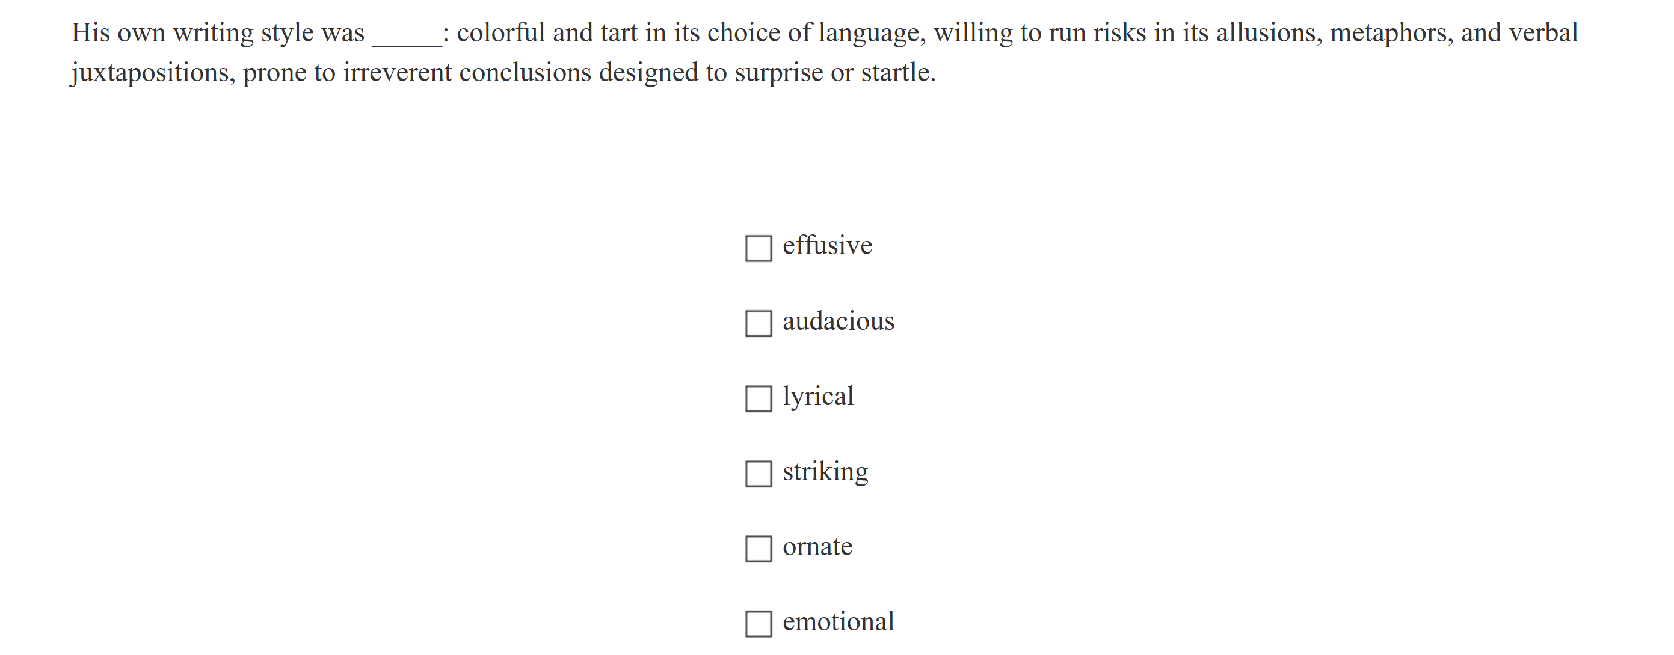Click the answer label text 'lyrical'
This screenshot has width=1674, height=655.
(x=817, y=396)
